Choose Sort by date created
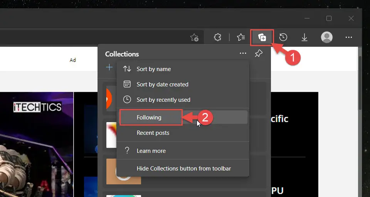The width and height of the screenshot is (370, 197). click(x=183, y=84)
